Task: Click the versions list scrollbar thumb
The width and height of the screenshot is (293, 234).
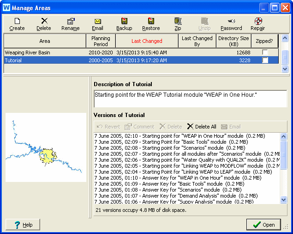Action: tap(283, 155)
